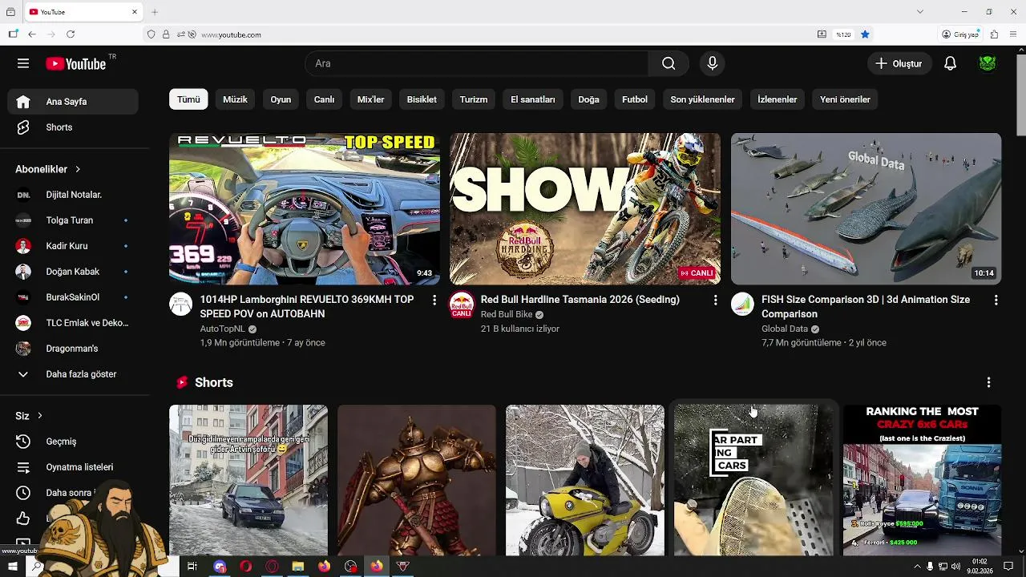Show hidden system tray icons

click(917, 567)
